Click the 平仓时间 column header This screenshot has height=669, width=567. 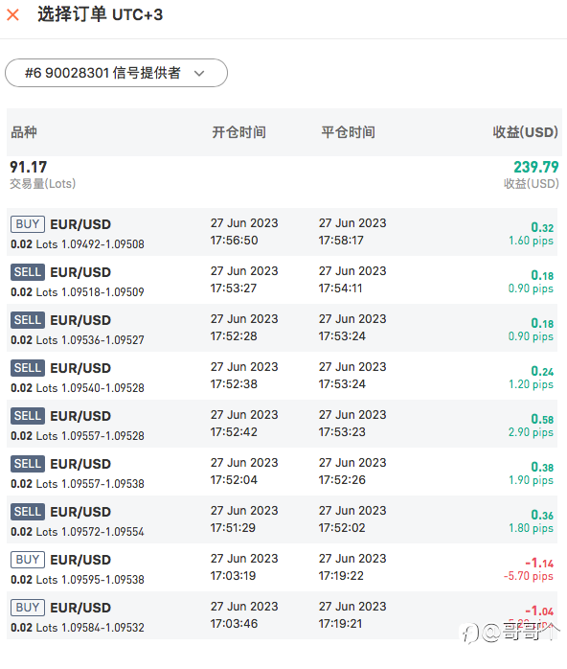coord(348,132)
